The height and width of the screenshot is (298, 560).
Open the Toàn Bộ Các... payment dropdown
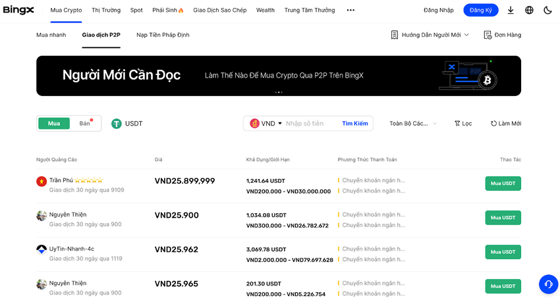click(x=413, y=123)
